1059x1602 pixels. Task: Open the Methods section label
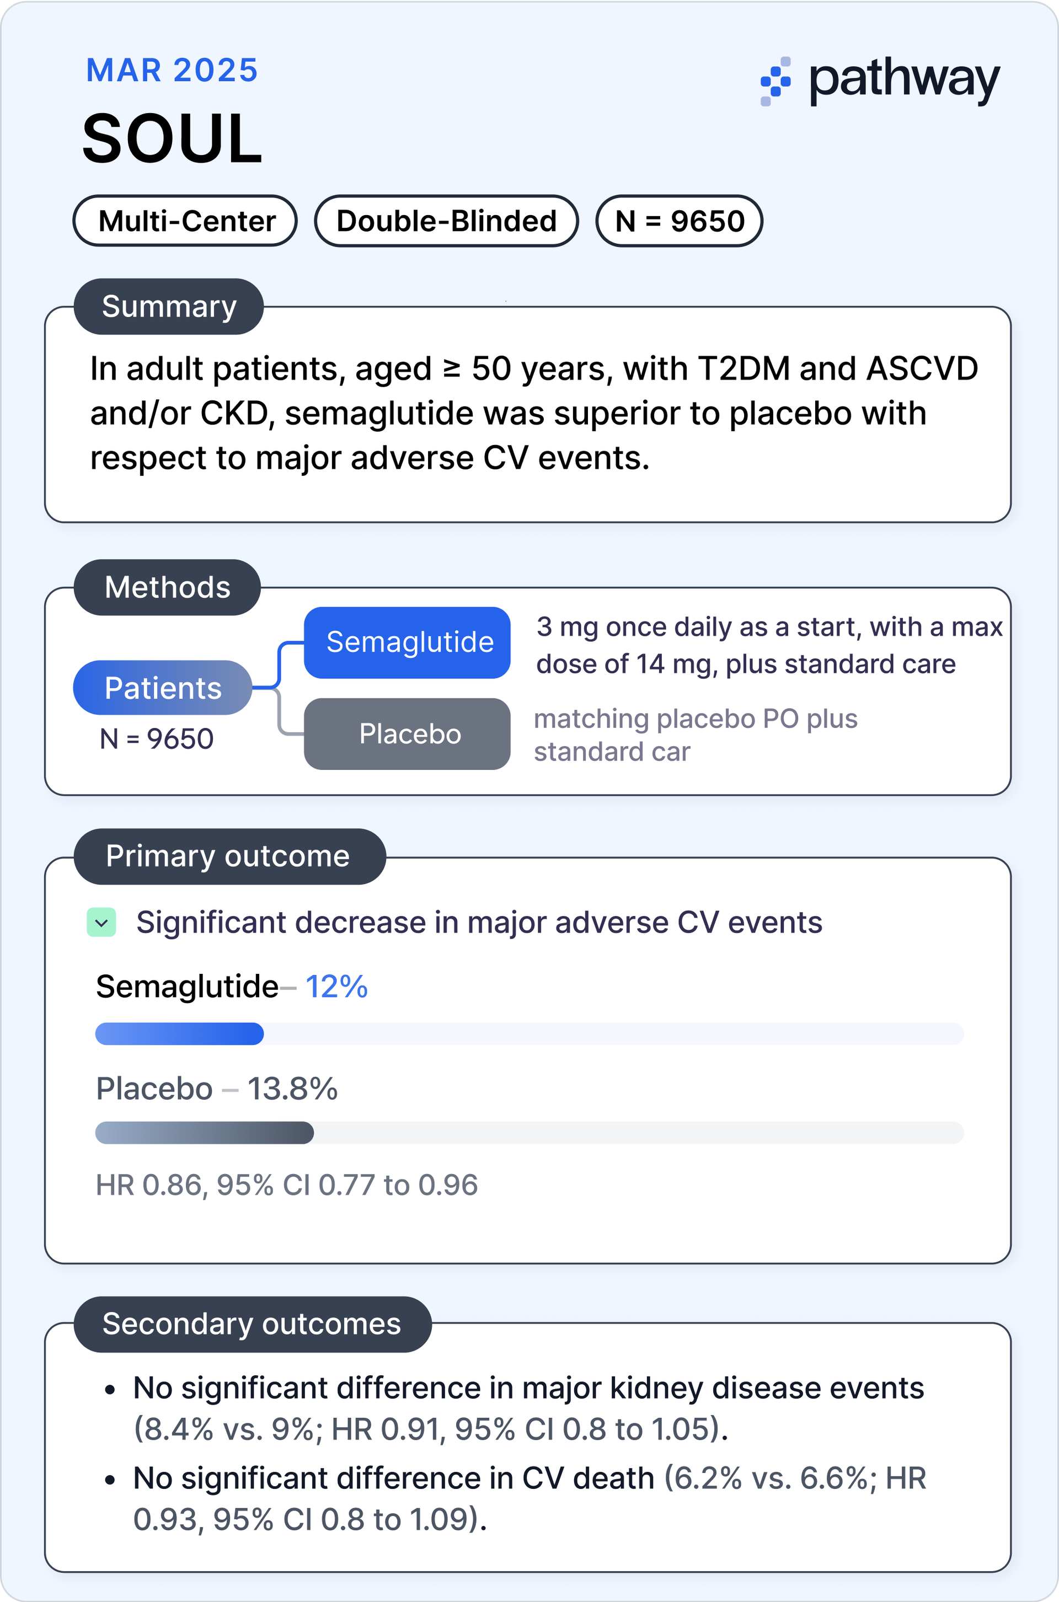click(x=167, y=587)
